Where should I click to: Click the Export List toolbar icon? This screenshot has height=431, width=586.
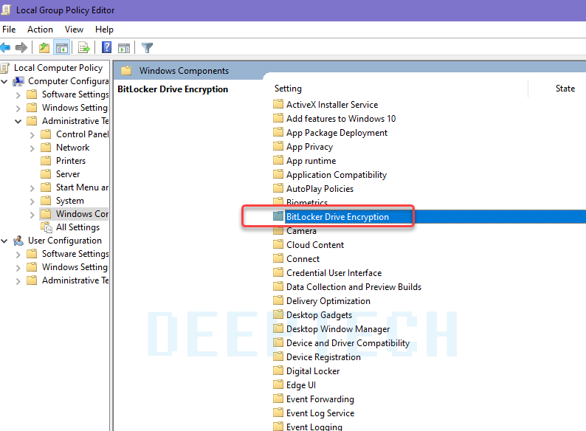point(83,47)
